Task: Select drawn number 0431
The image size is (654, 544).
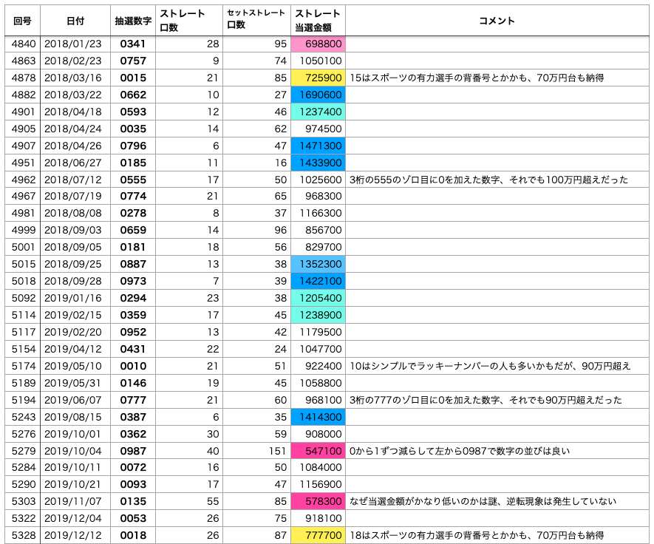Action: click(x=133, y=349)
